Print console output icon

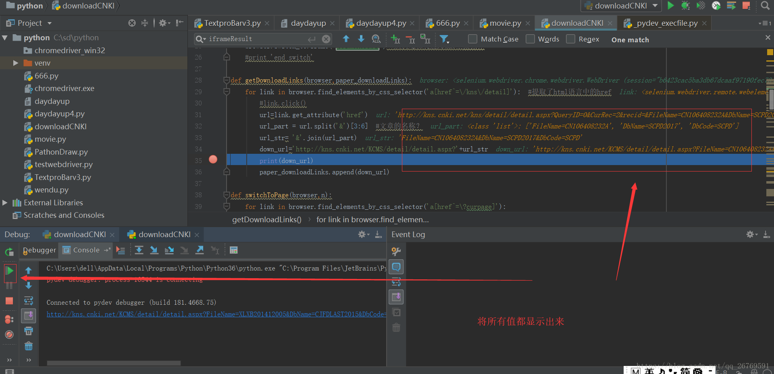click(29, 331)
